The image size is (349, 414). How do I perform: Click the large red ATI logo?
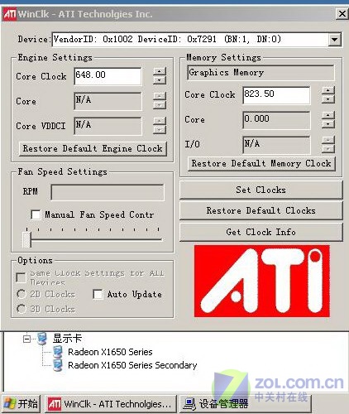point(262,281)
